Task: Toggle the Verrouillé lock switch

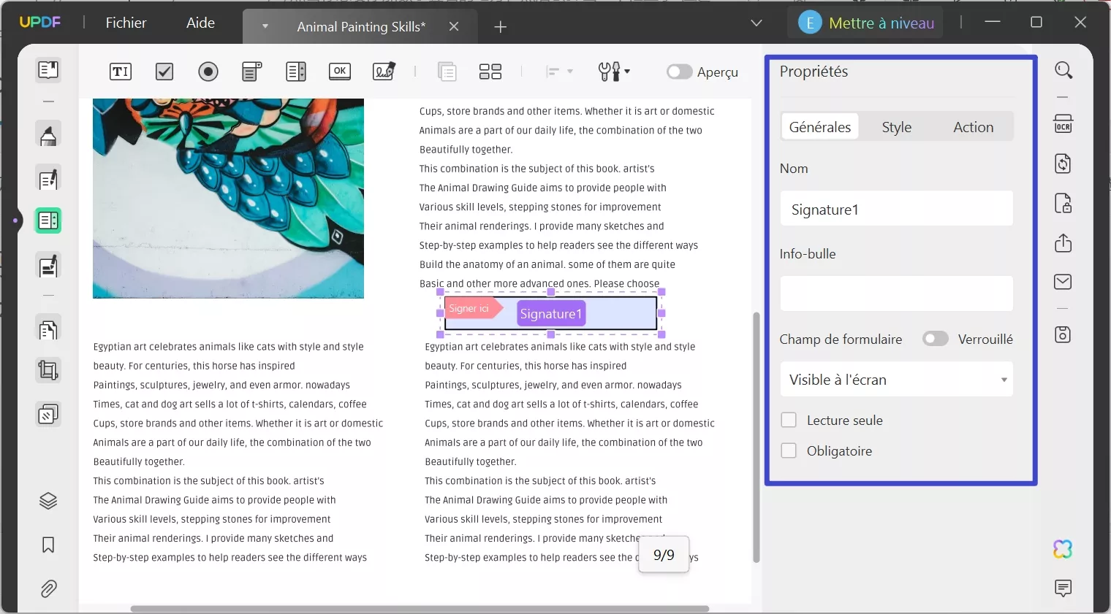Action: tap(935, 339)
